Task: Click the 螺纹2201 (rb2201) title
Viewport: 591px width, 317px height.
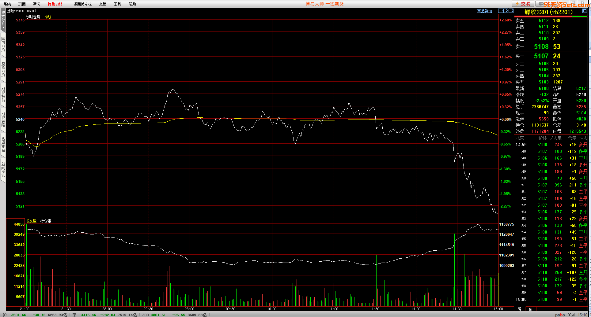Action: point(548,12)
